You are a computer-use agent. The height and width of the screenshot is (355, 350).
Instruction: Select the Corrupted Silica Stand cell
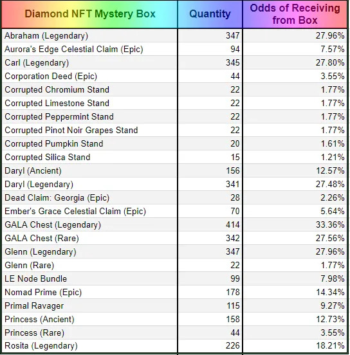point(89,157)
